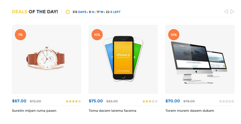
Task: Click the crossed-out $72.00 price
Action: click(x=35, y=101)
